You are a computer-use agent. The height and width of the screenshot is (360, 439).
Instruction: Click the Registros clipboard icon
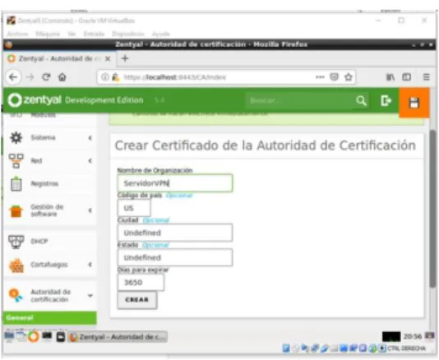point(16,183)
